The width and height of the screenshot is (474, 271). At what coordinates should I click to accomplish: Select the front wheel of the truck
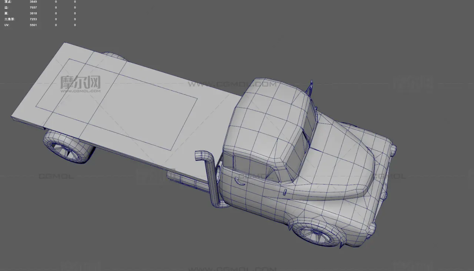coord(317,234)
